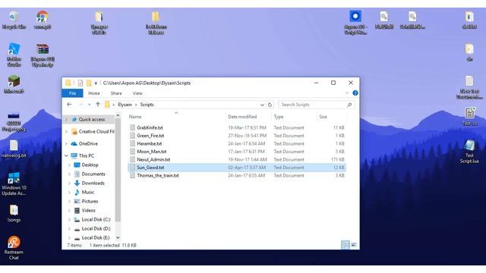The width and height of the screenshot is (486, 273).
Task: Select the Test Script.lua desktop file
Action: tap(469, 152)
